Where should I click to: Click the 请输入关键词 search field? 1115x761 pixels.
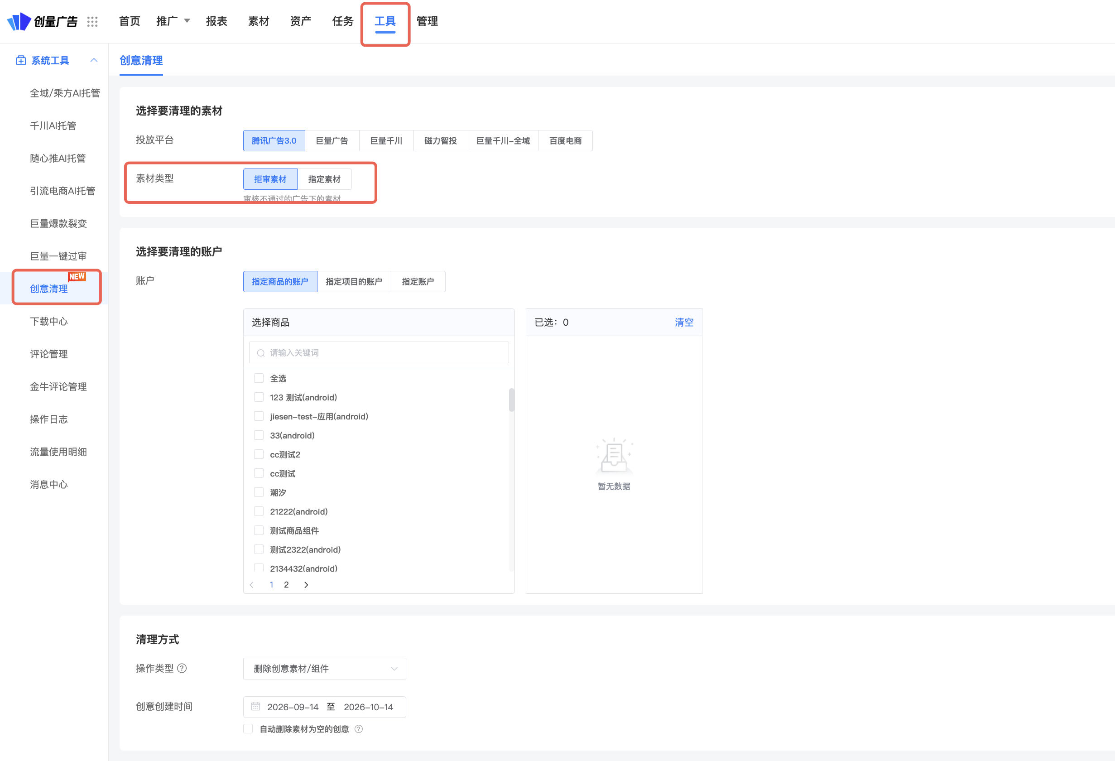[x=379, y=353]
